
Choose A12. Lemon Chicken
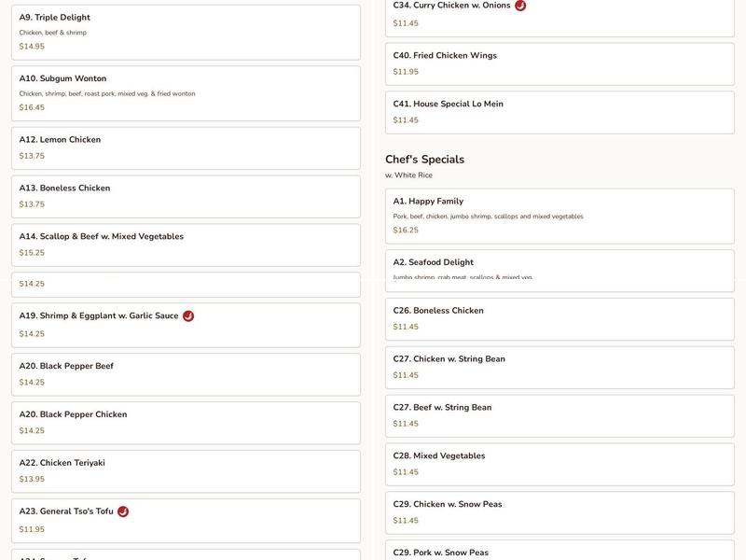[x=186, y=147]
